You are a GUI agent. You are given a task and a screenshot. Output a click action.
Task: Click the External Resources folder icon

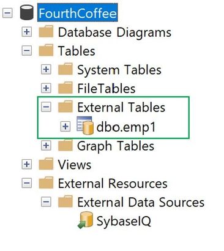pos(46,182)
